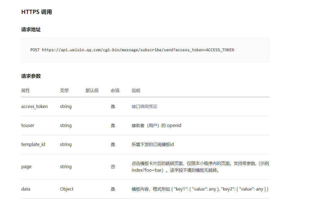Click the 请求参数 heading
This screenshot has height=212, width=323.
(31, 76)
